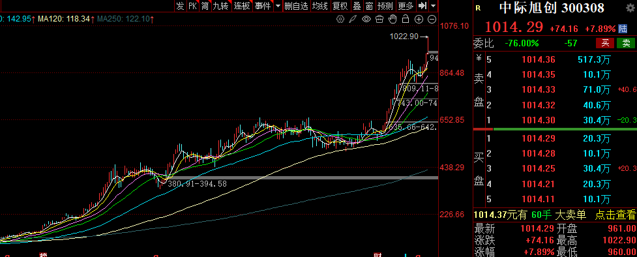Click the 窗 window toolbar button
The height and width of the screenshot is (257, 637).
[369, 6]
